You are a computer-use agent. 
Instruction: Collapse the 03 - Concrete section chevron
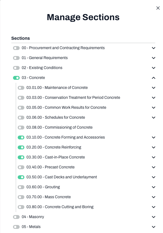click(154, 78)
